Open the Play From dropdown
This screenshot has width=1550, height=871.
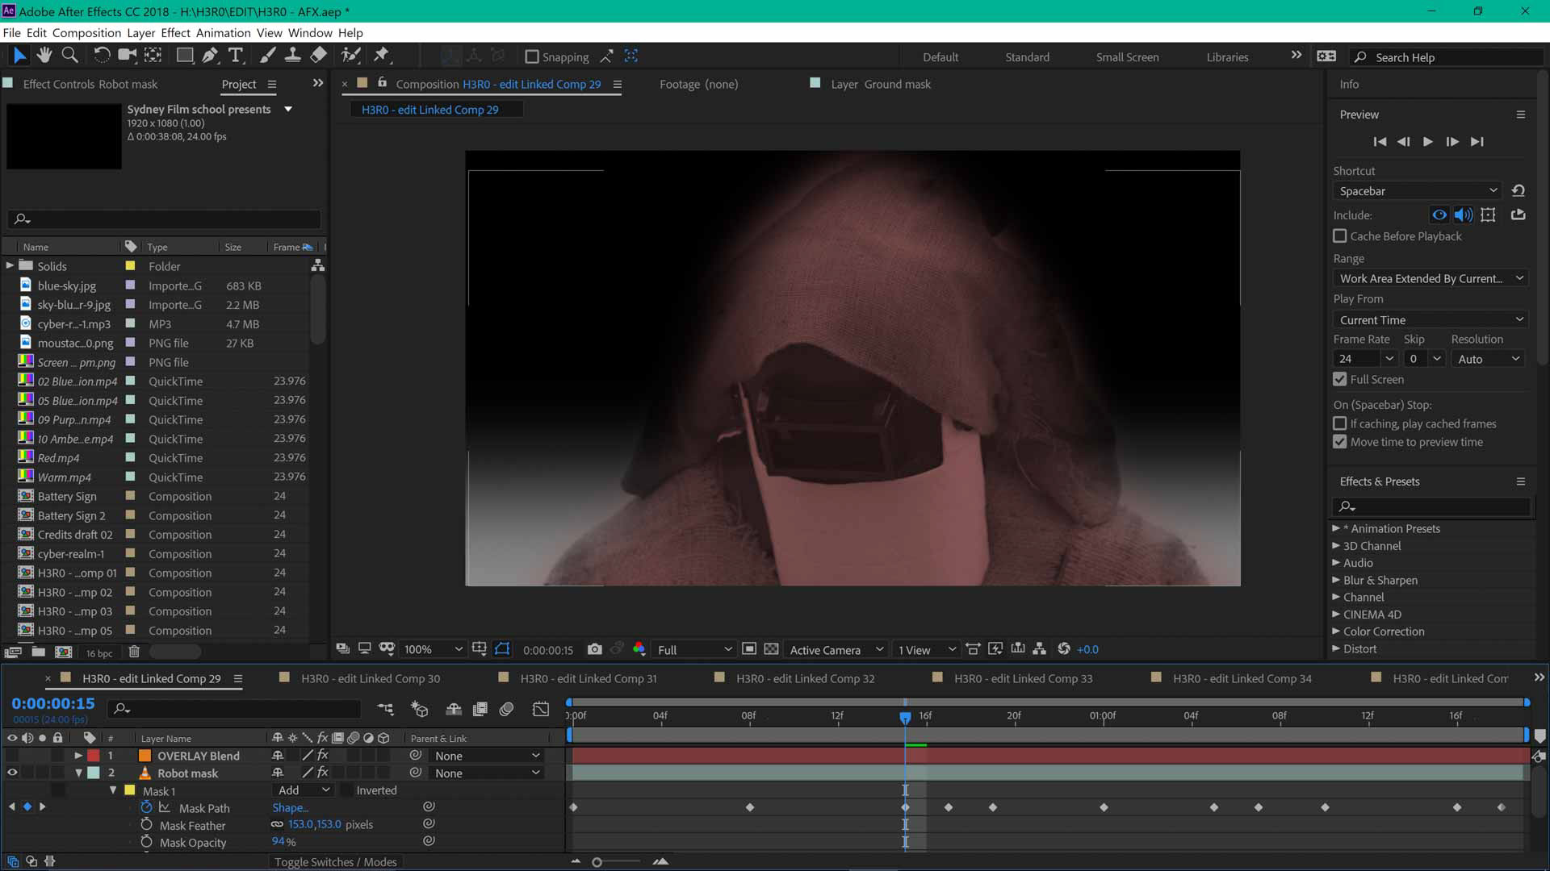[x=1431, y=320]
